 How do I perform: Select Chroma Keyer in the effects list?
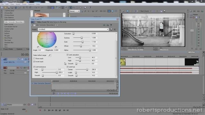[9, 15]
